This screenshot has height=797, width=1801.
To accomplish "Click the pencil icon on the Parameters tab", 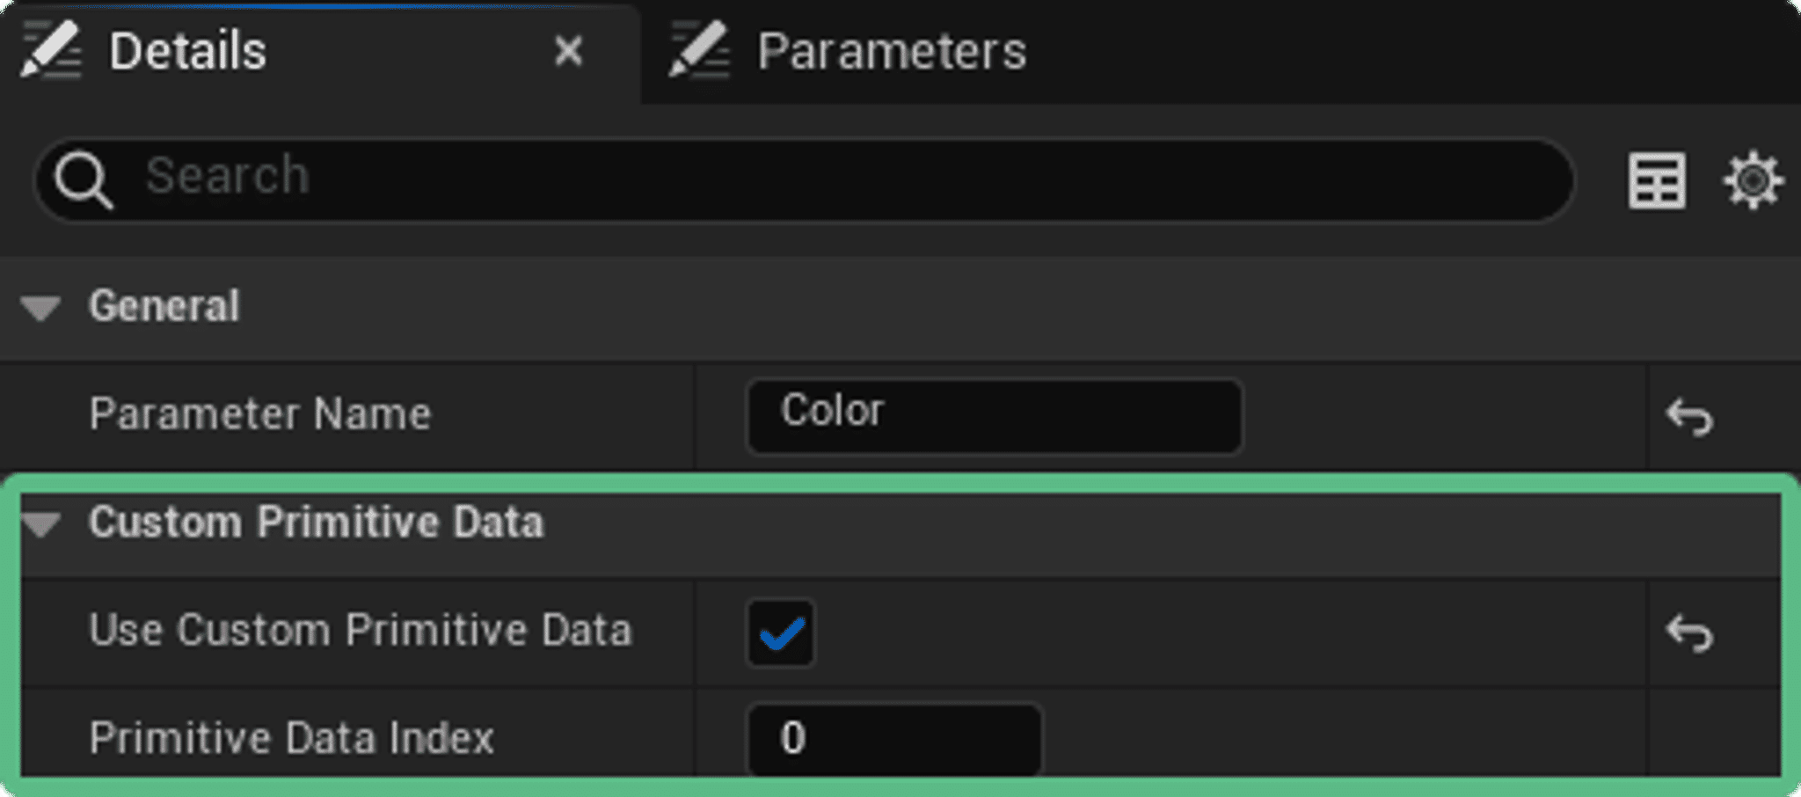I will pyautogui.click(x=699, y=51).
